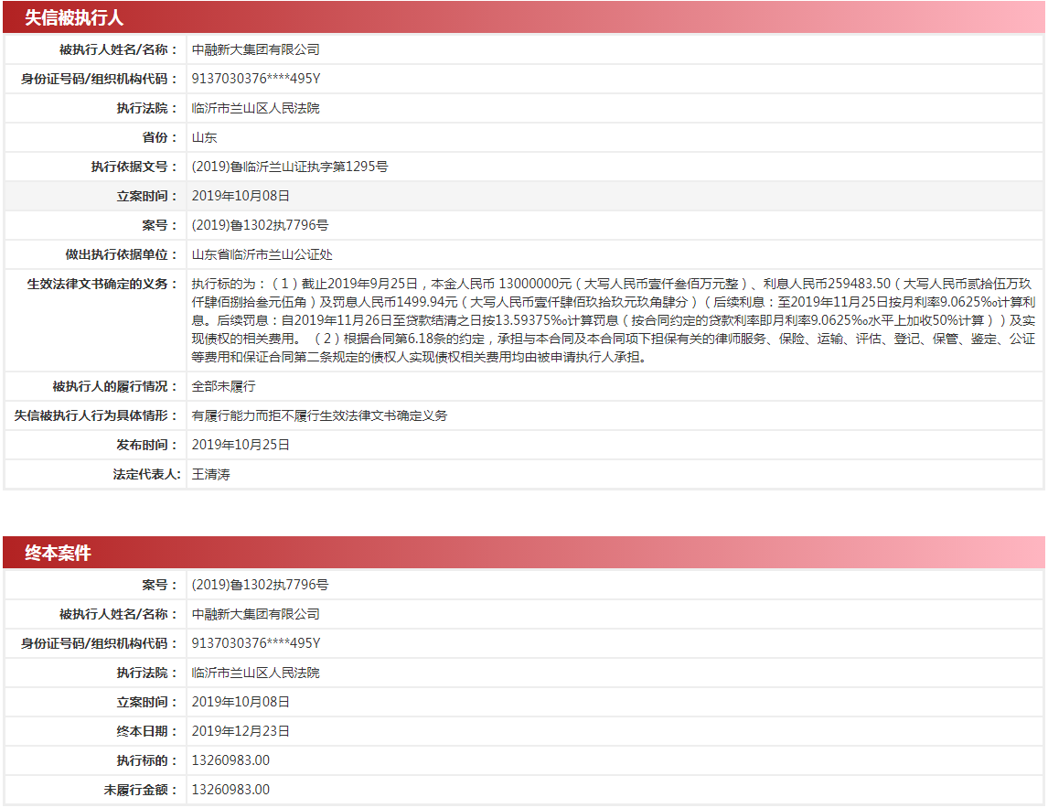Click the legal representative name 王清涛
The image size is (1048, 808).
(x=210, y=474)
